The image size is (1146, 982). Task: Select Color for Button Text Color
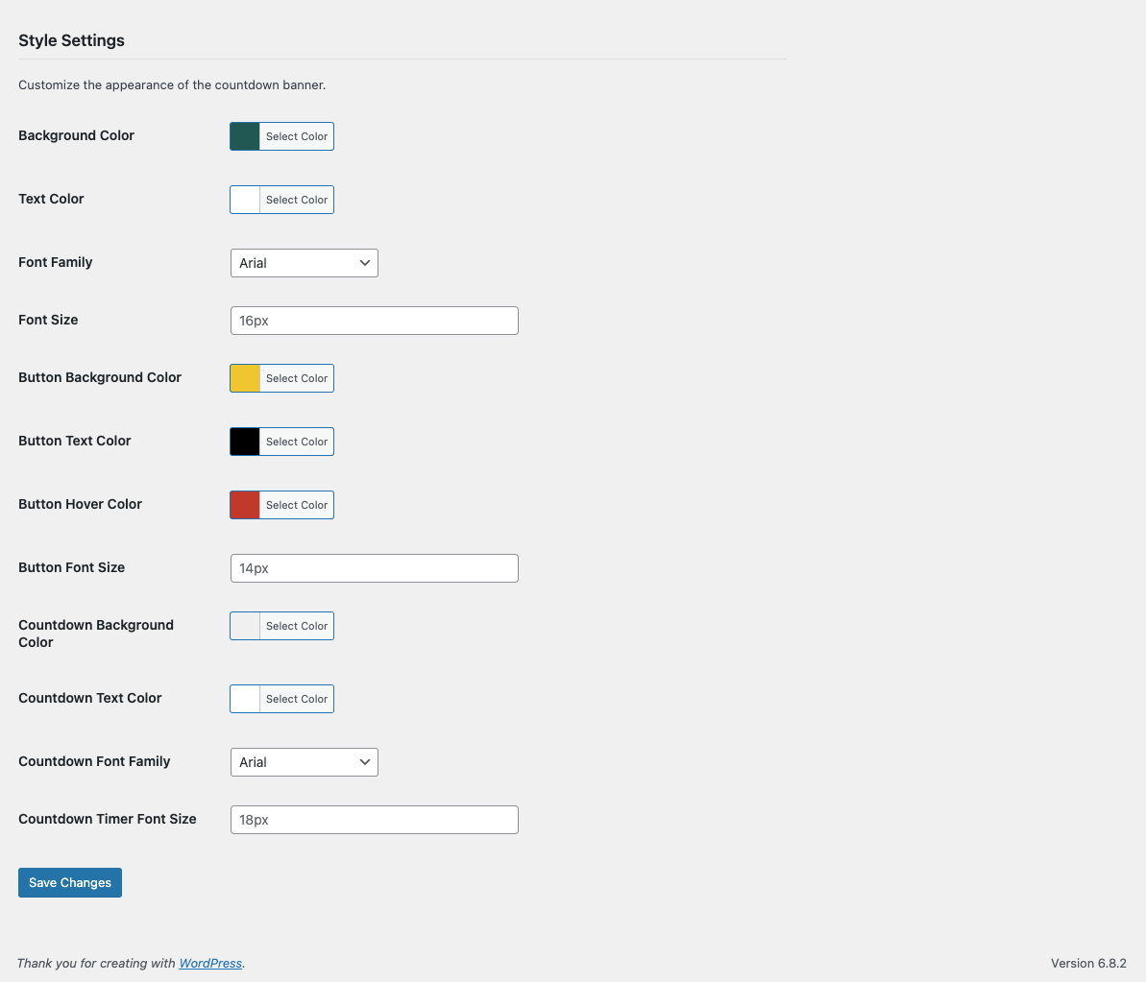296,442
